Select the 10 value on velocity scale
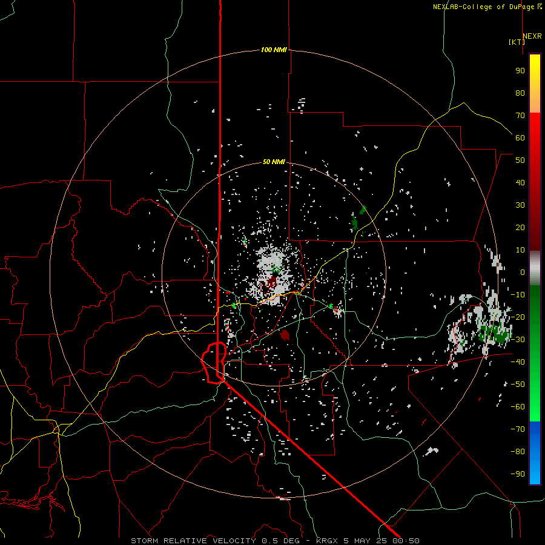545x545 pixels. coord(520,250)
